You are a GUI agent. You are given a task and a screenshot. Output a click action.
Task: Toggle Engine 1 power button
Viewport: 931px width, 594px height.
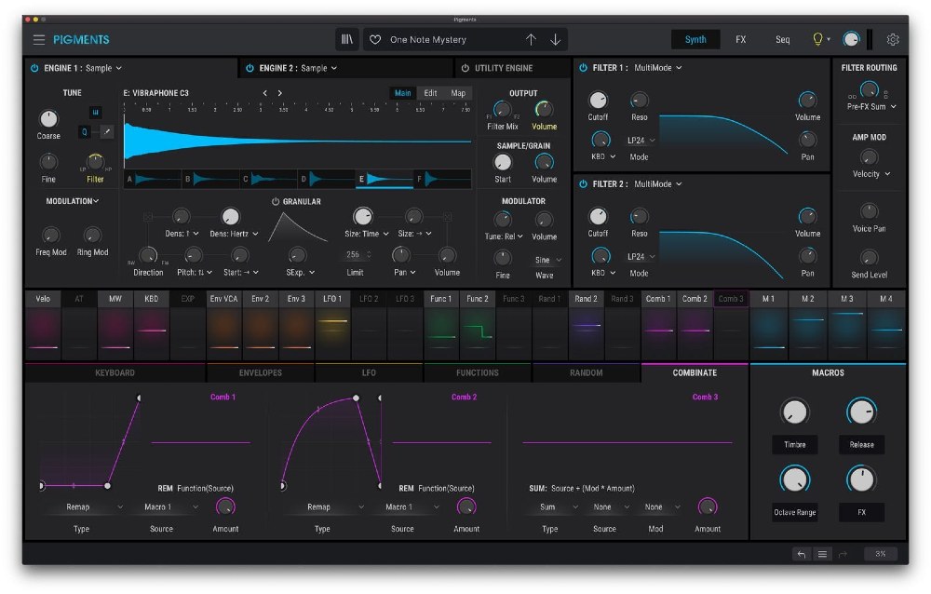click(x=34, y=68)
